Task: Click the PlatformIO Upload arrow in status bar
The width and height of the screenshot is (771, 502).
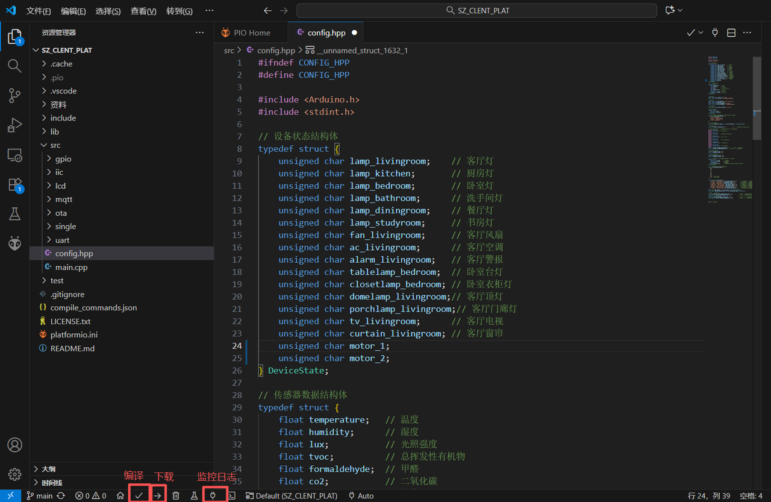Action: [x=158, y=495]
